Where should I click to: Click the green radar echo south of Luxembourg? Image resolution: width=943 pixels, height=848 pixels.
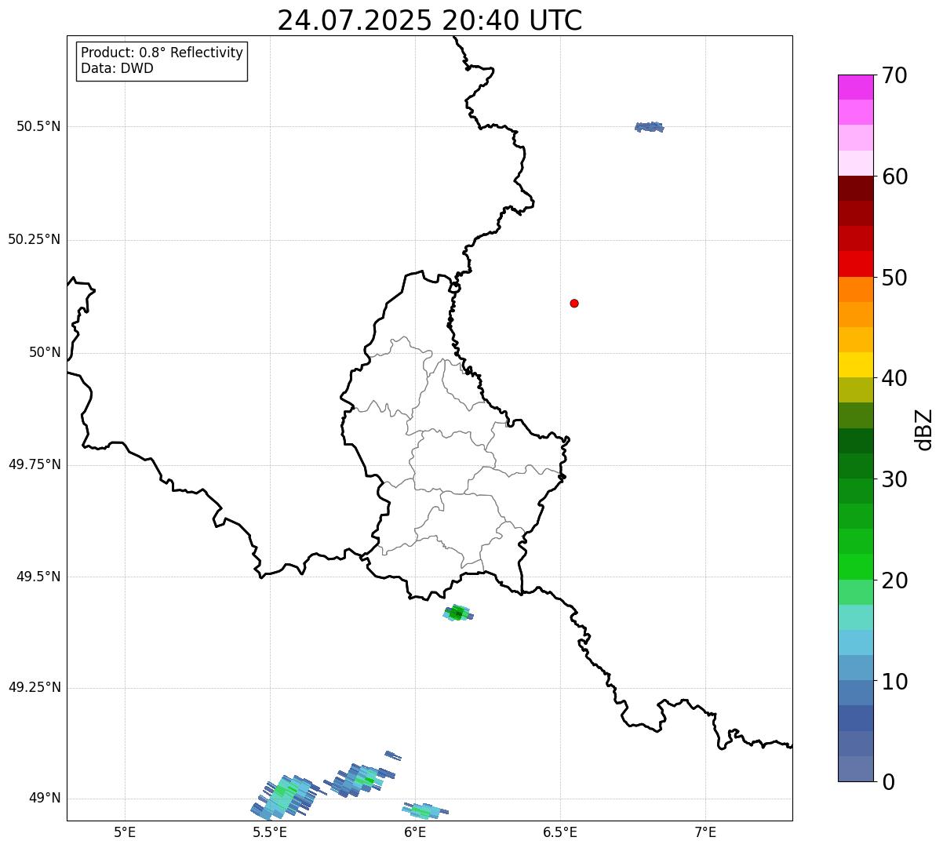tap(457, 613)
